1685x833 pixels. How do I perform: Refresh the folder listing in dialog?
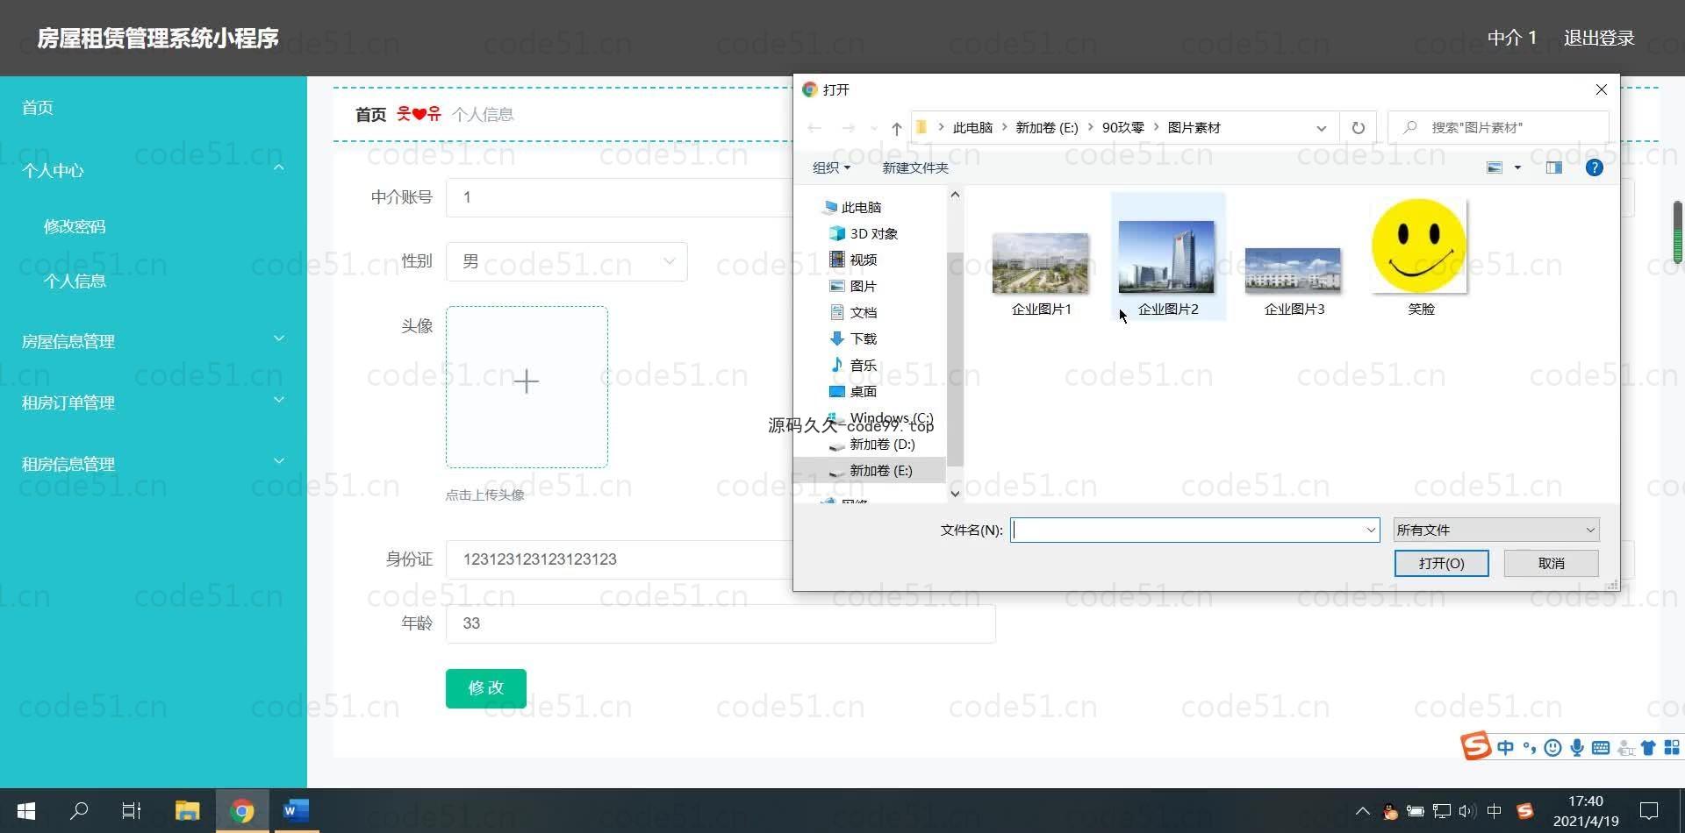tap(1358, 128)
